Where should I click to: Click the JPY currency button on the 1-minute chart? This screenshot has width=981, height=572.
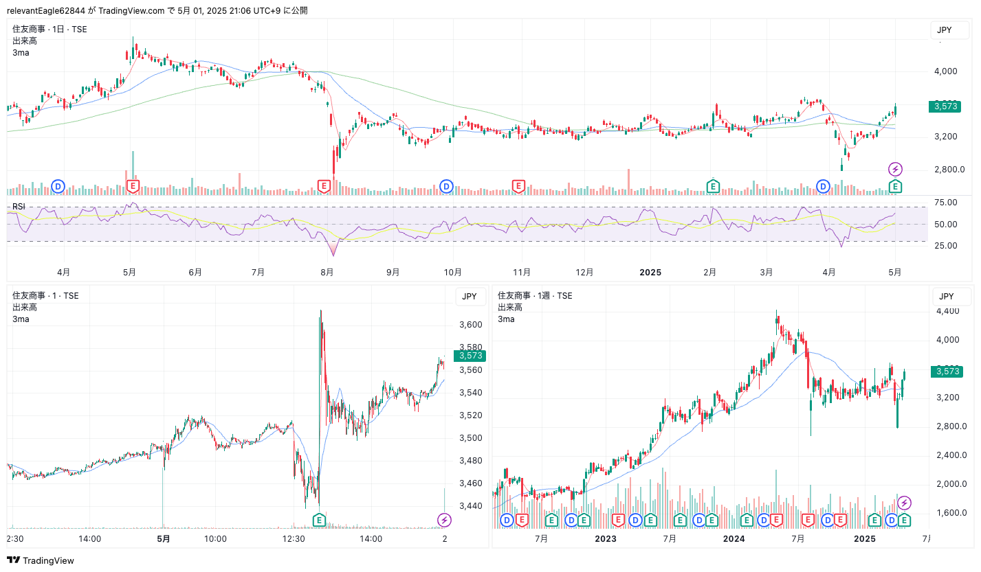click(470, 297)
